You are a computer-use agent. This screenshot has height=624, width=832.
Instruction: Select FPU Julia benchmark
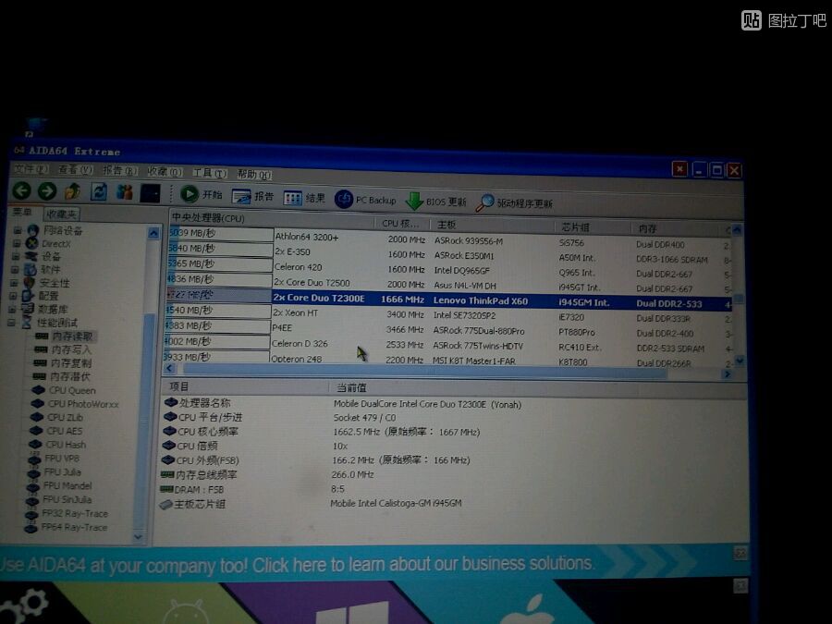click(62, 471)
